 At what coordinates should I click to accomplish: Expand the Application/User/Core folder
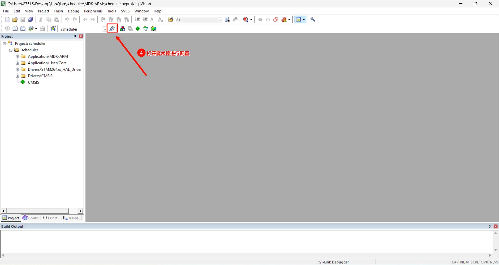point(17,63)
